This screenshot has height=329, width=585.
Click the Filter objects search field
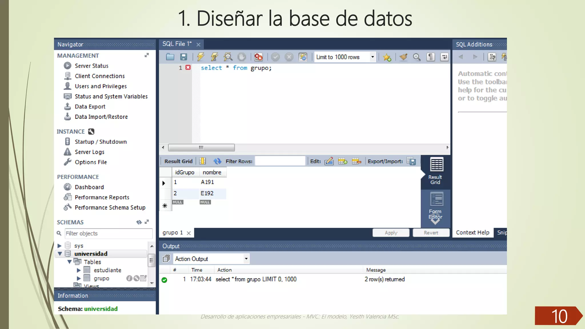109,233
